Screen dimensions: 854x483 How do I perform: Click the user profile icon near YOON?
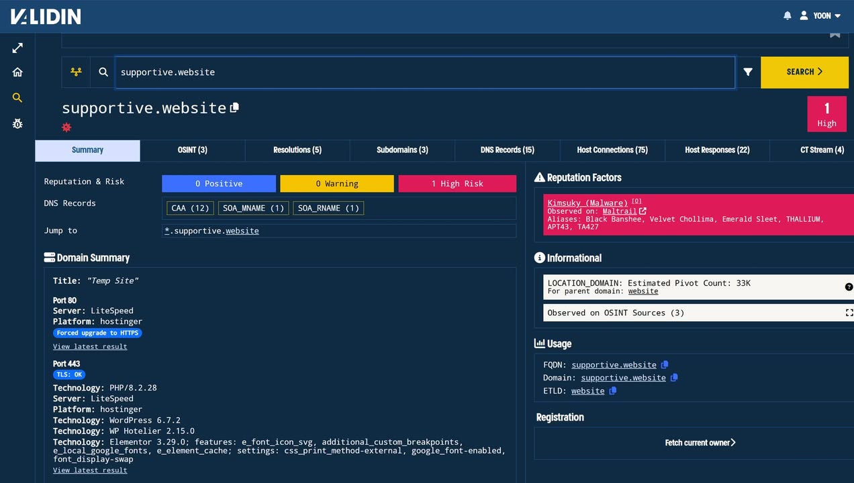(803, 15)
